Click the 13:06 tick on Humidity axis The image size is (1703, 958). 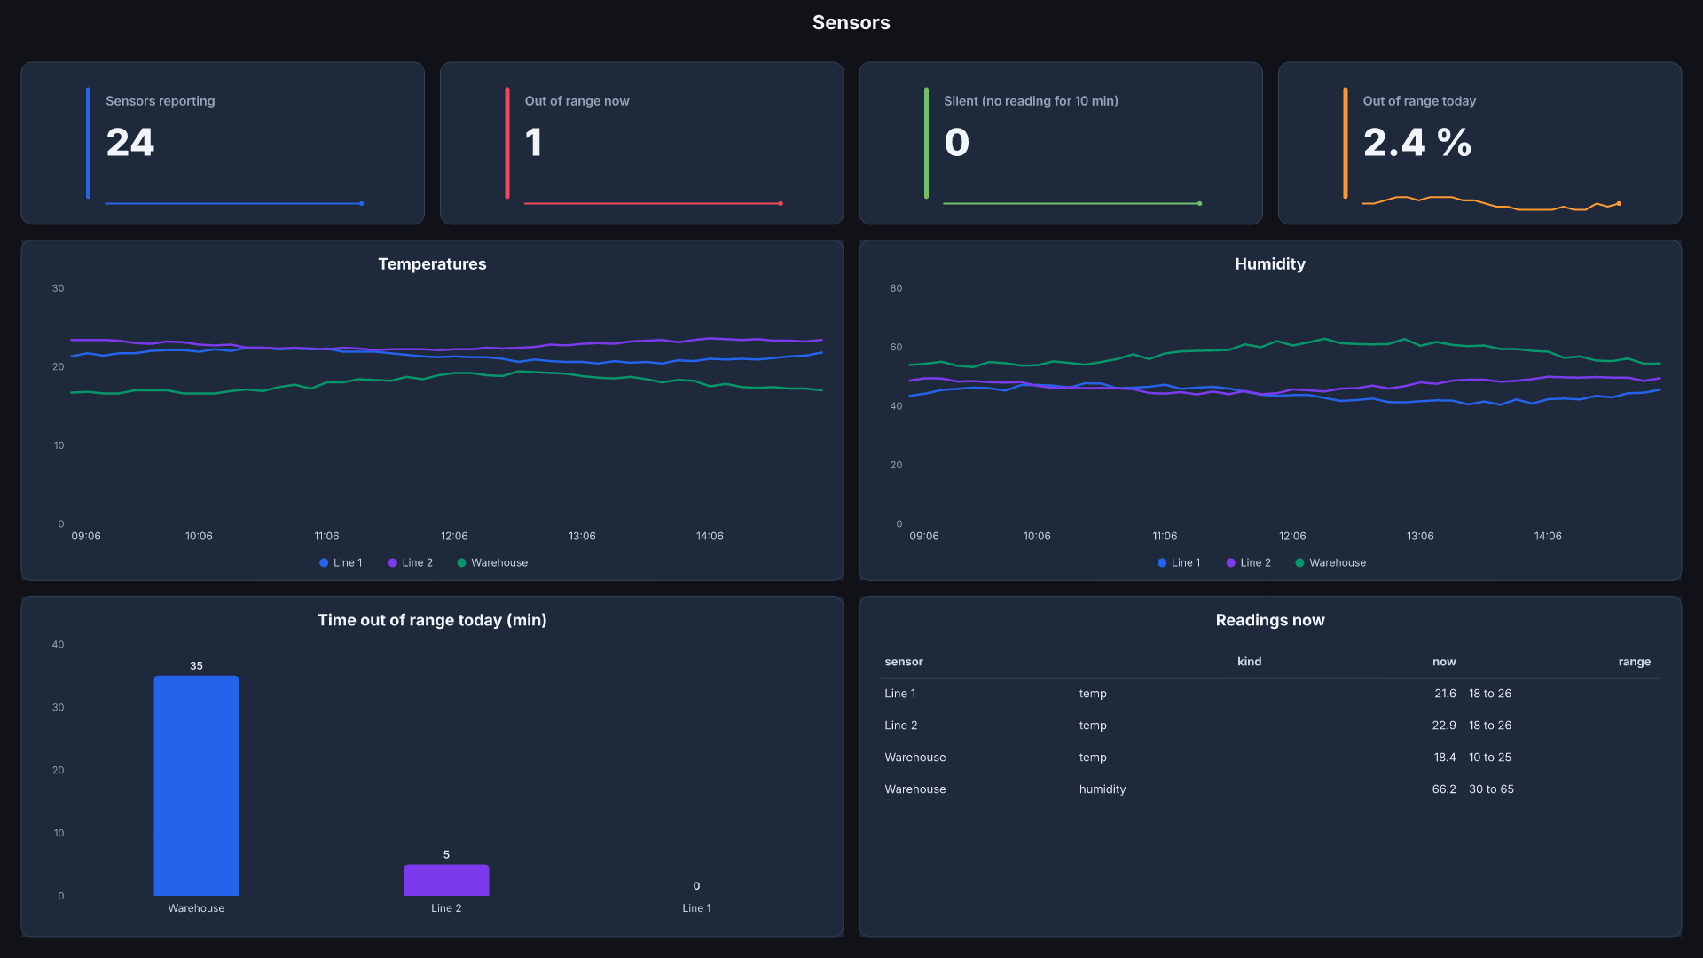click(1420, 537)
